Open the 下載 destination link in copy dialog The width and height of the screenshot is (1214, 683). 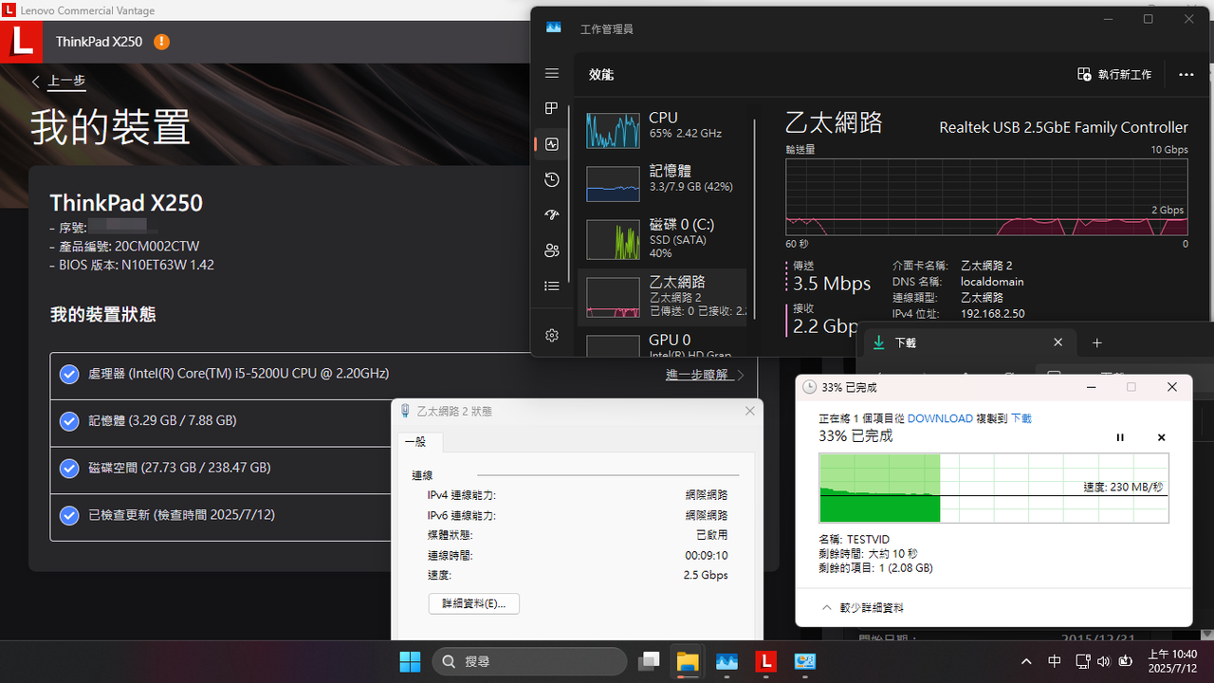[x=1021, y=418]
